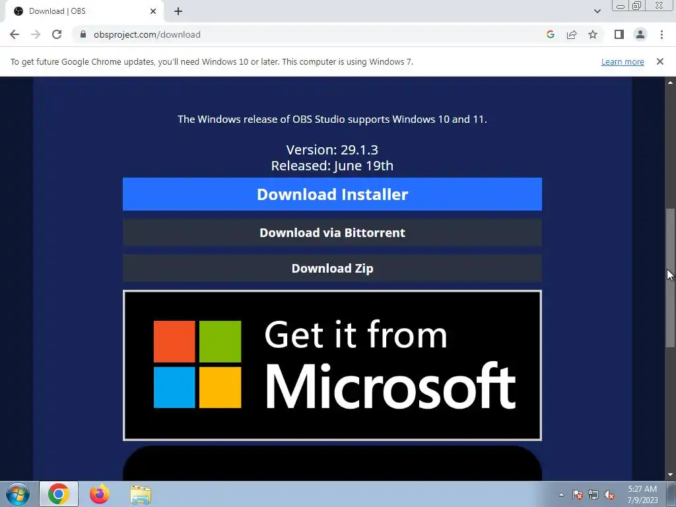Click the Download Zip button
This screenshot has height=507, width=676.
pyautogui.click(x=332, y=268)
